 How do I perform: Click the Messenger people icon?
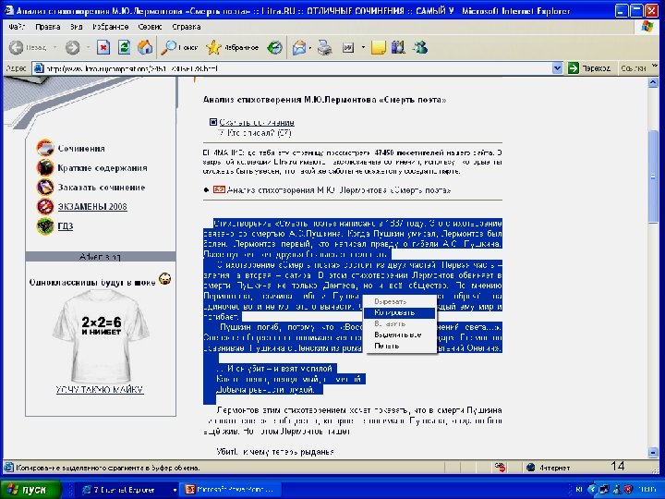point(420,47)
